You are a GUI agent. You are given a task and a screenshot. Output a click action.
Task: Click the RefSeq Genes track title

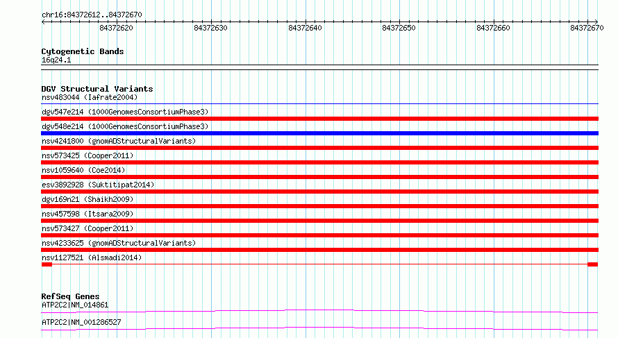click(70, 296)
